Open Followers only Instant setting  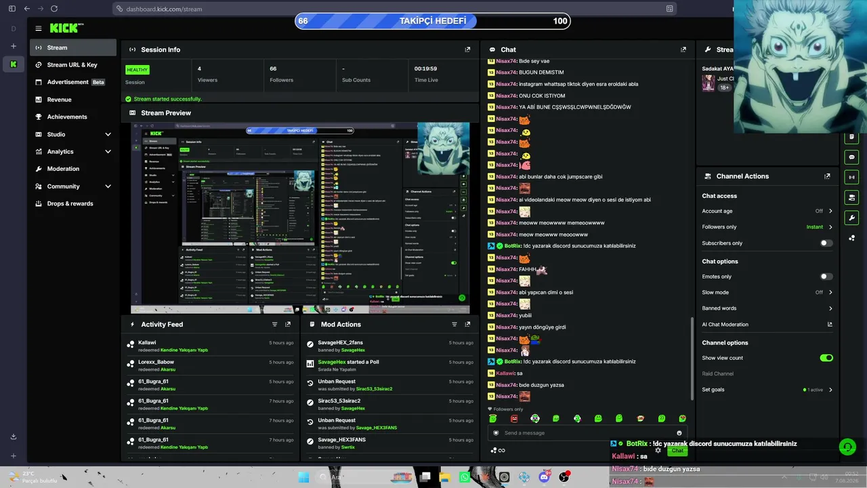pyautogui.click(x=767, y=227)
